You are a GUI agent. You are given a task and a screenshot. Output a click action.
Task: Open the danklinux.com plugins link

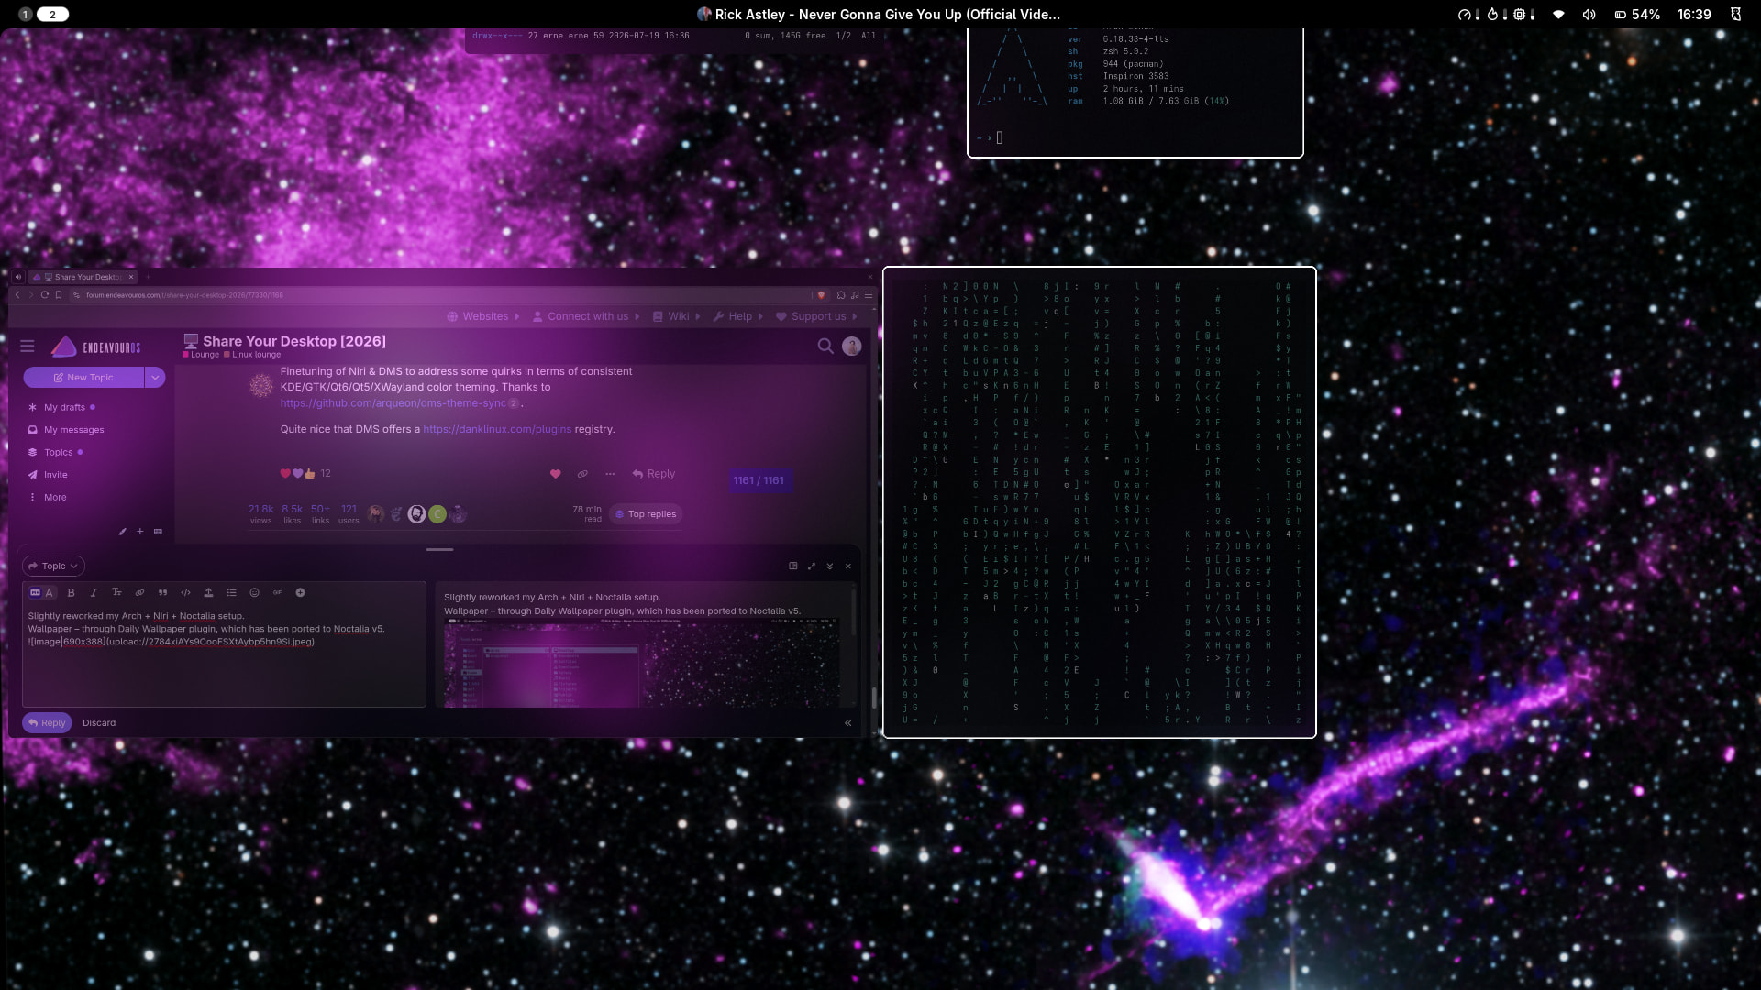coord(497,429)
